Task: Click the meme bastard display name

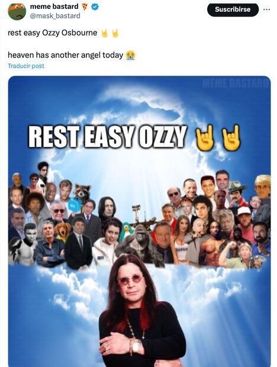Action: [x=54, y=7]
